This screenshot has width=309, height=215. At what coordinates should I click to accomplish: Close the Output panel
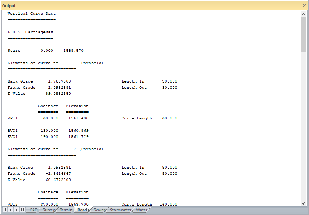click(x=304, y=6)
